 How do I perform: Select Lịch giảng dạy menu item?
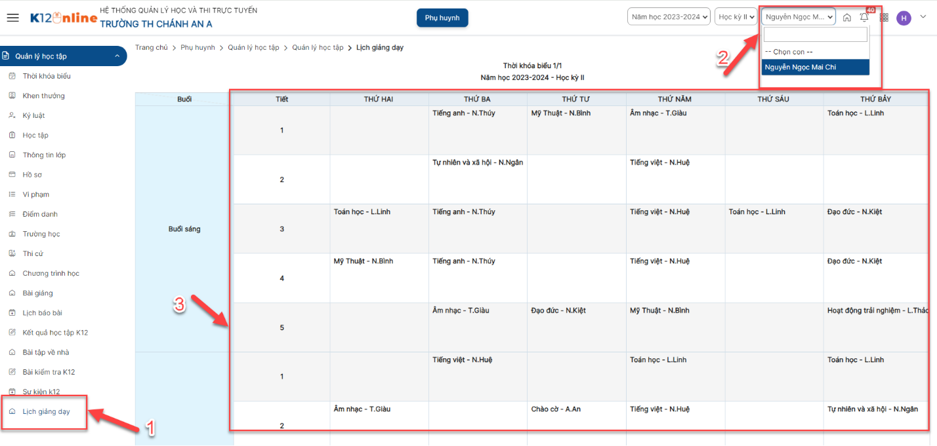[46, 412]
